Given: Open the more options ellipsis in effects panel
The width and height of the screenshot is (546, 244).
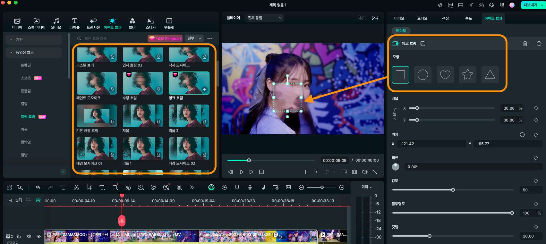Looking at the screenshot, I should 210,38.
